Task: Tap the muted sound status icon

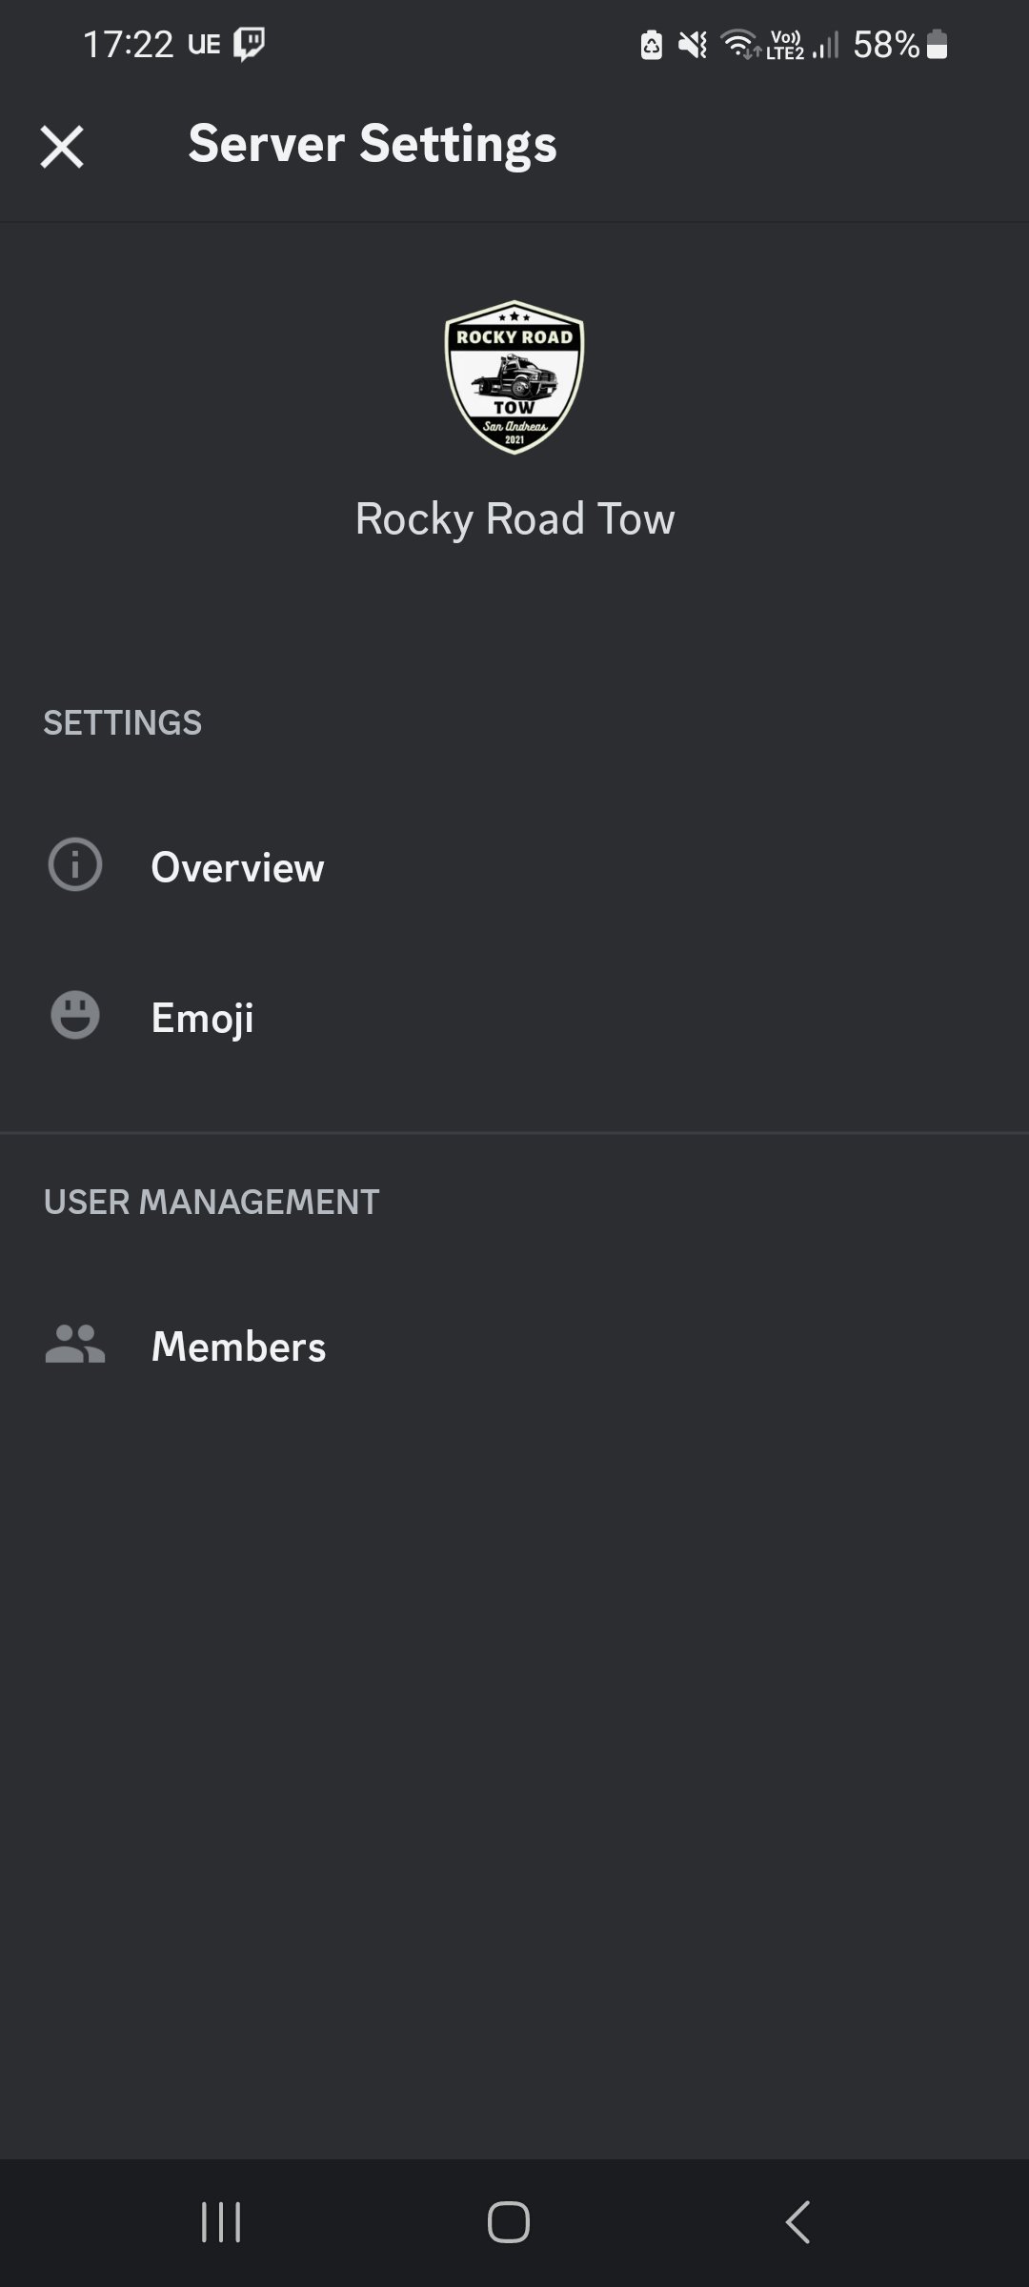Action: click(x=693, y=45)
